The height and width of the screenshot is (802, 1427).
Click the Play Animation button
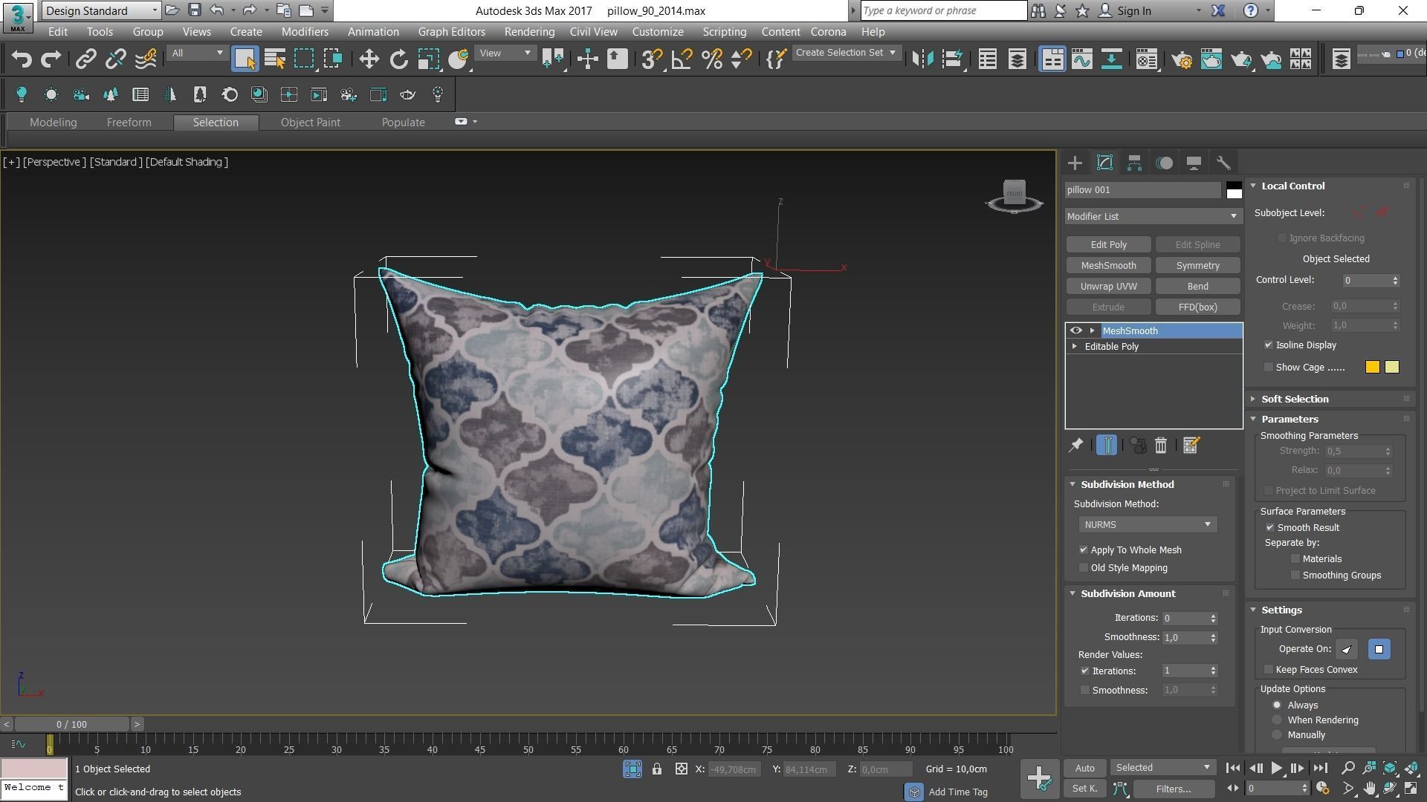pos(1276,769)
